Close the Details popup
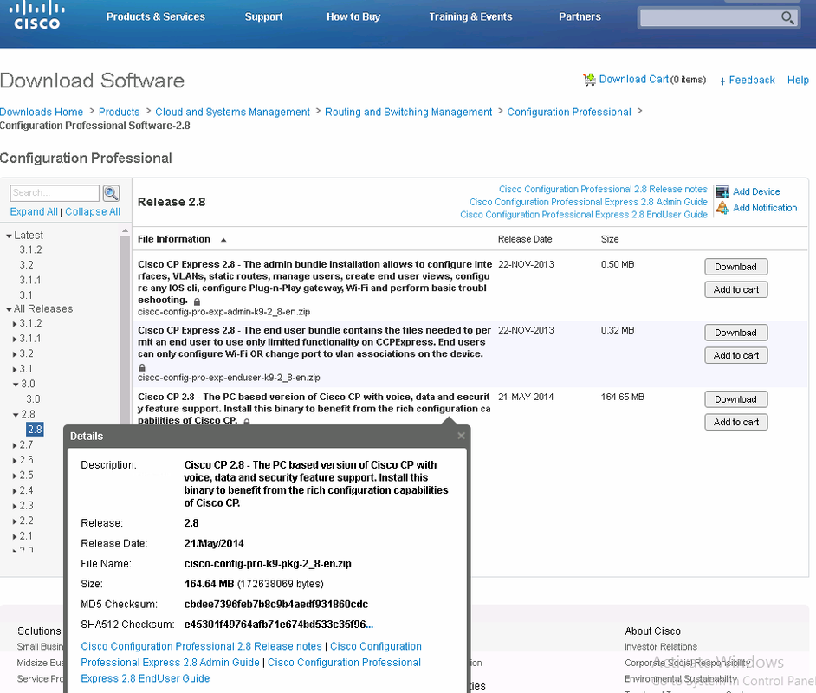 (x=461, y=436)
